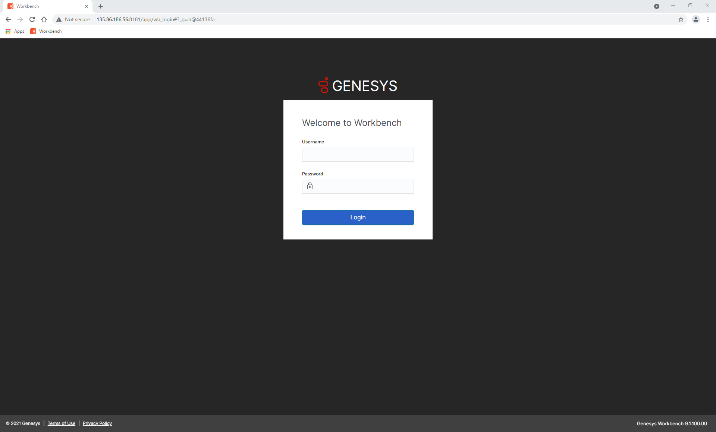Click the Genesys logo above the login form
716x432 pixels.
click(358, 85)
